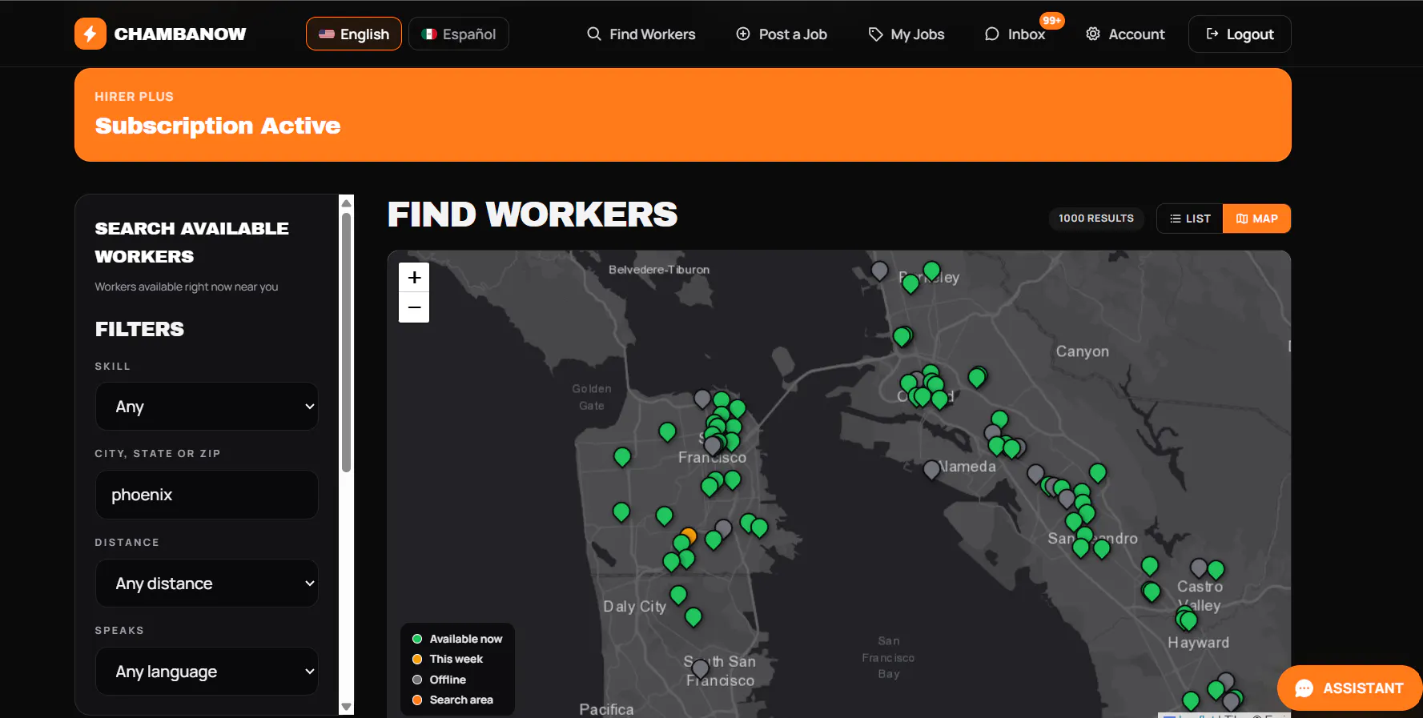Go to My Jobs
Viewport: 1423px width, 718px height.
[906, 34]
